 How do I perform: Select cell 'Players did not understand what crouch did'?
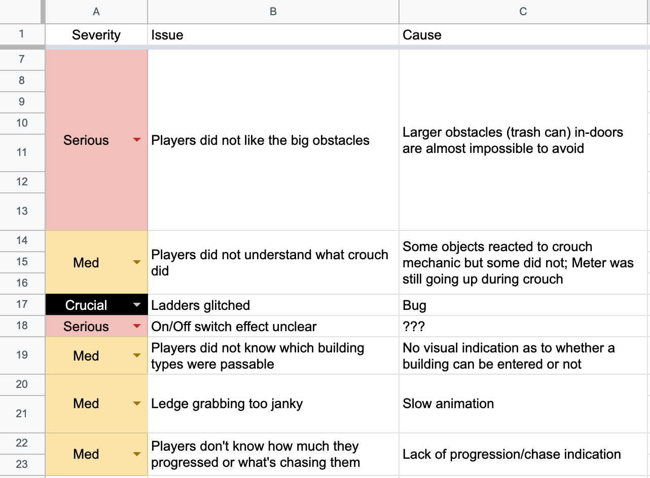coord(273,262)
